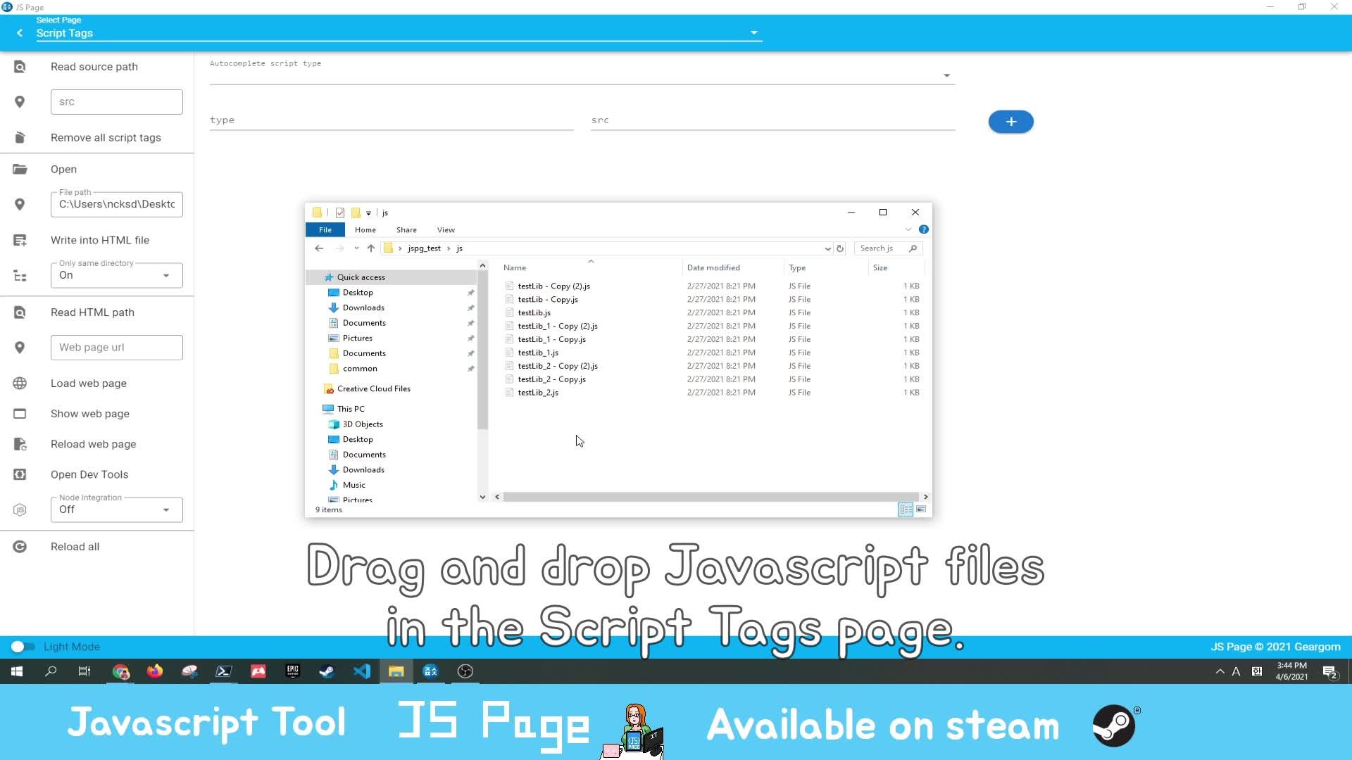
Task: Click Show web page label
Action: [x=90, y=414]
